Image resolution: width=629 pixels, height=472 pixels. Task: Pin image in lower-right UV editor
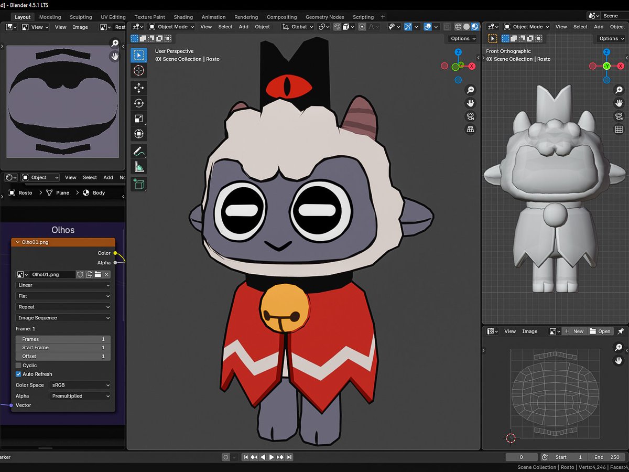pos(621,331)
